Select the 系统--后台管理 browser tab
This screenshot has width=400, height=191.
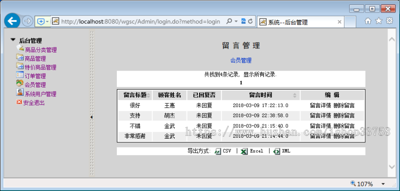pos(300,22)
